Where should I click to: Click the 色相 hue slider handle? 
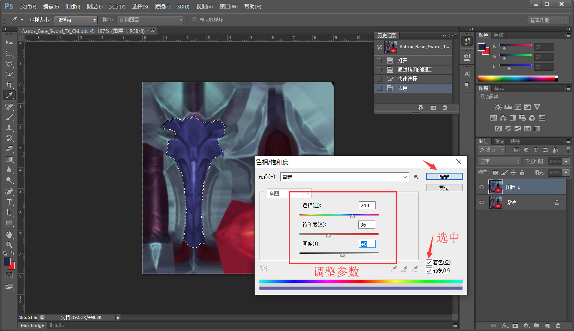(x=352, y=216)
